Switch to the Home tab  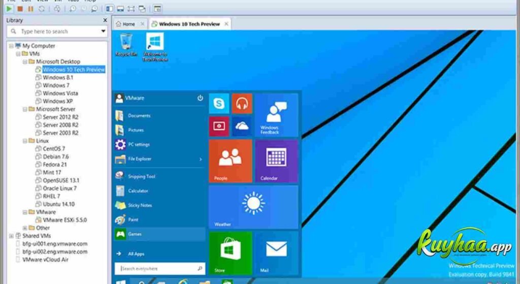(x=128, y=24)
